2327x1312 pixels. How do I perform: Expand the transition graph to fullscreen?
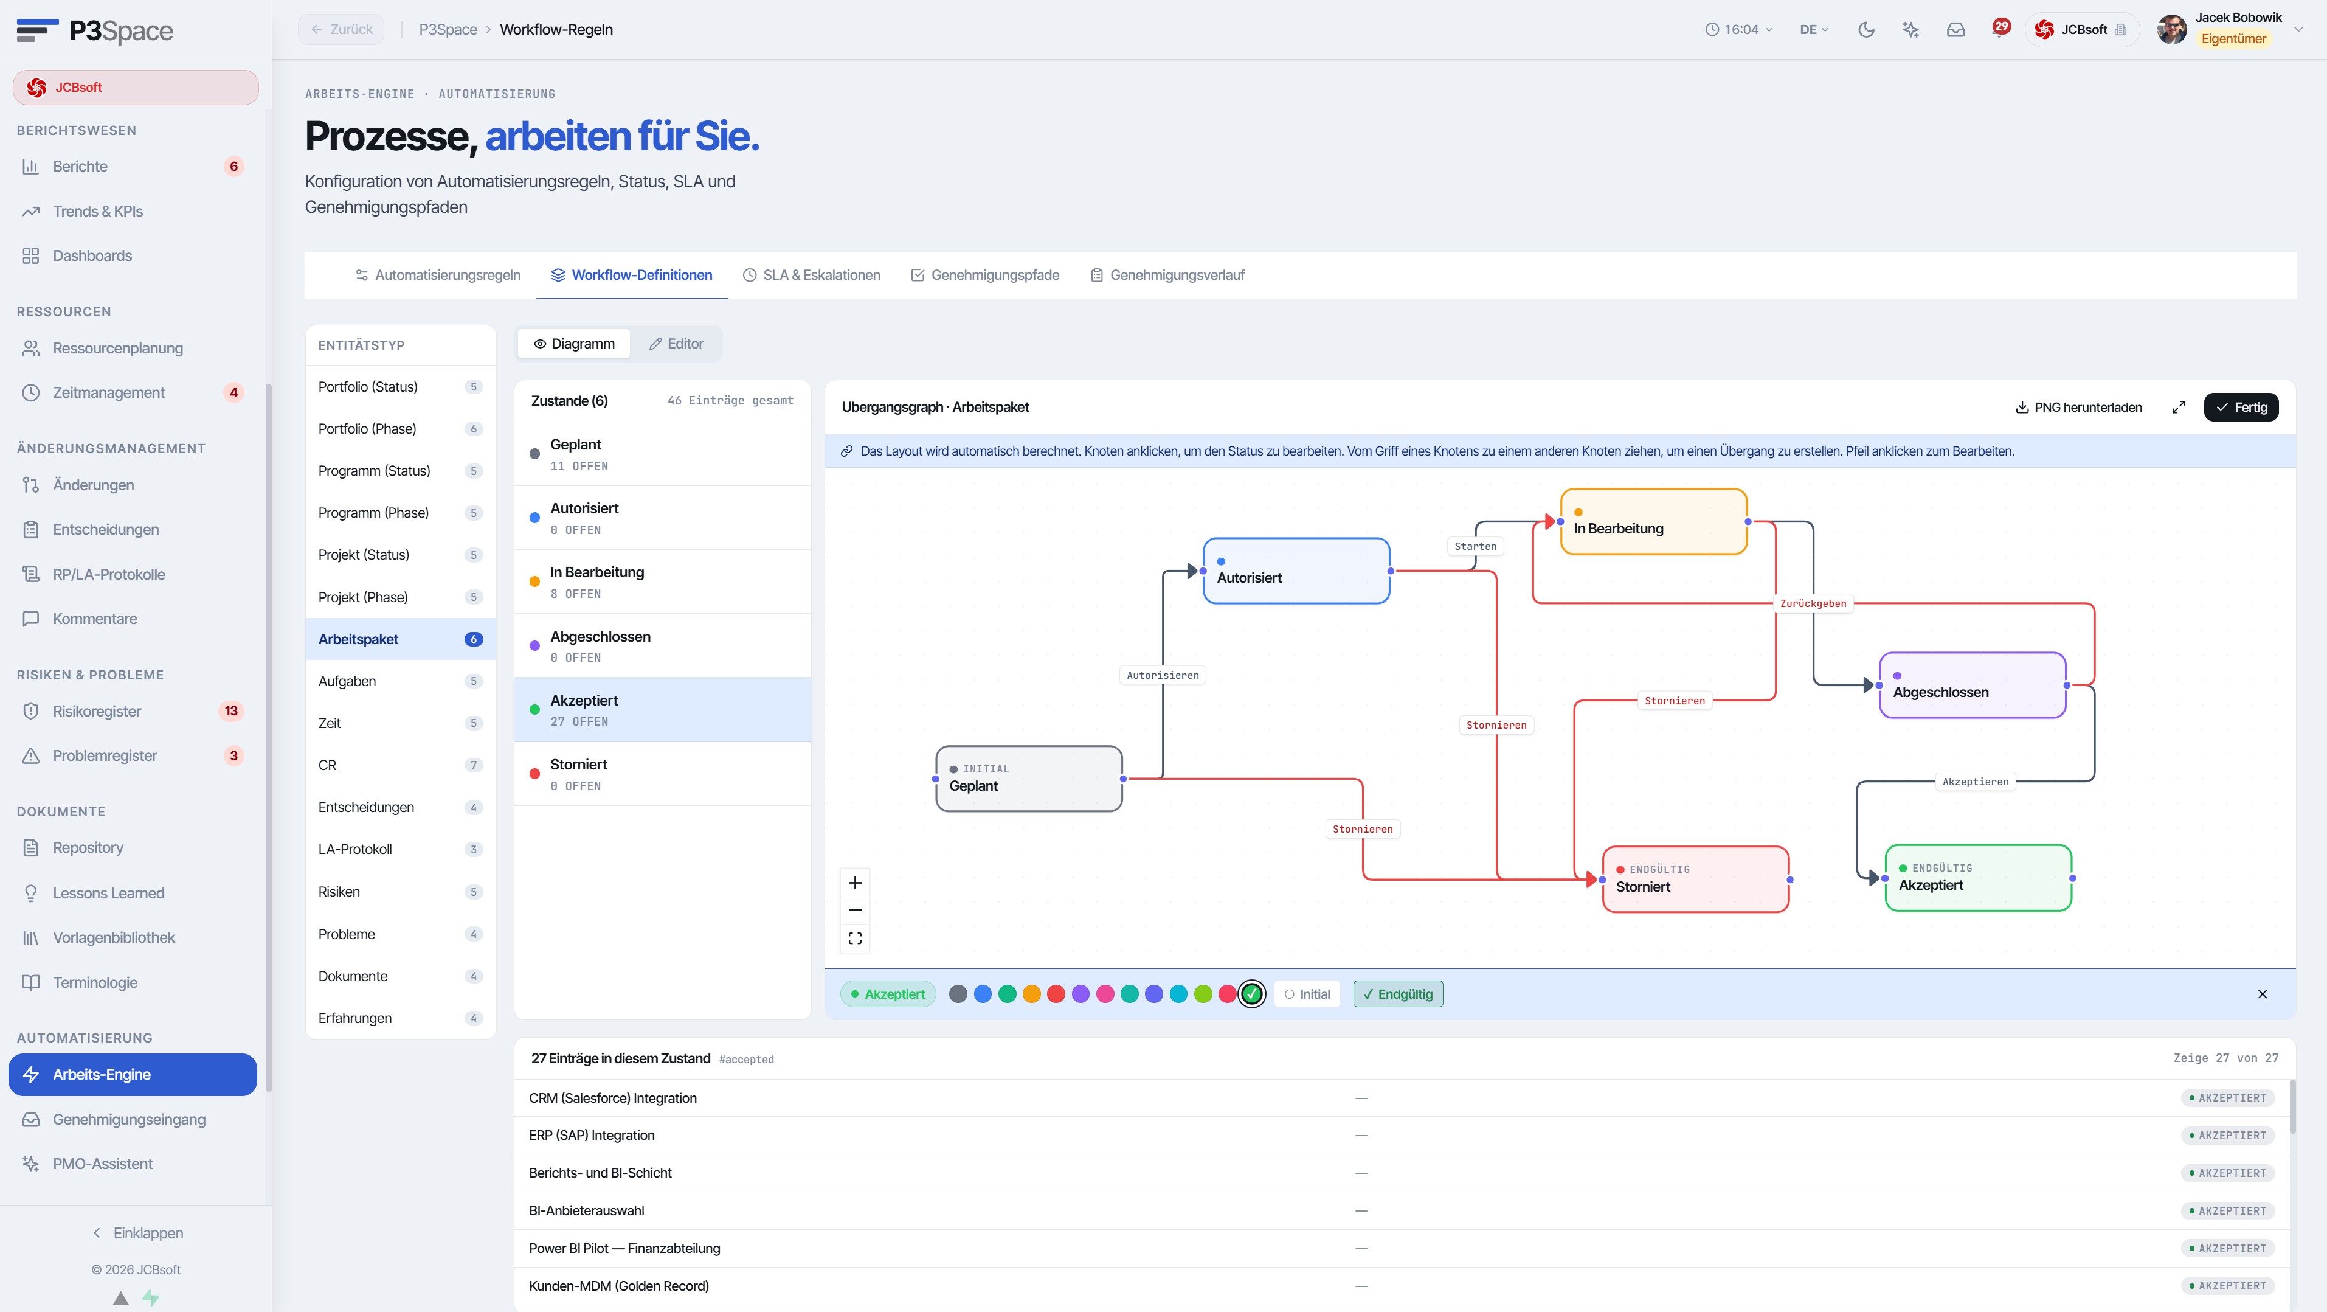[2179, 408]
